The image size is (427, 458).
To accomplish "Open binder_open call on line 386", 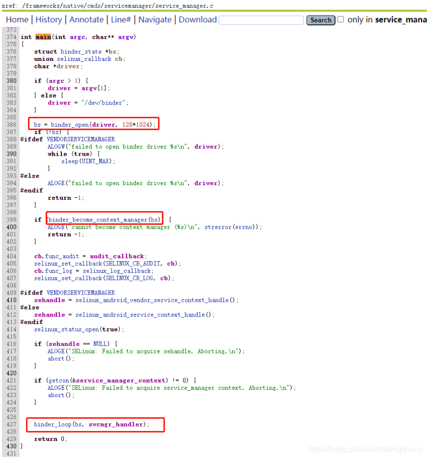I will click(x=70, y=125).
